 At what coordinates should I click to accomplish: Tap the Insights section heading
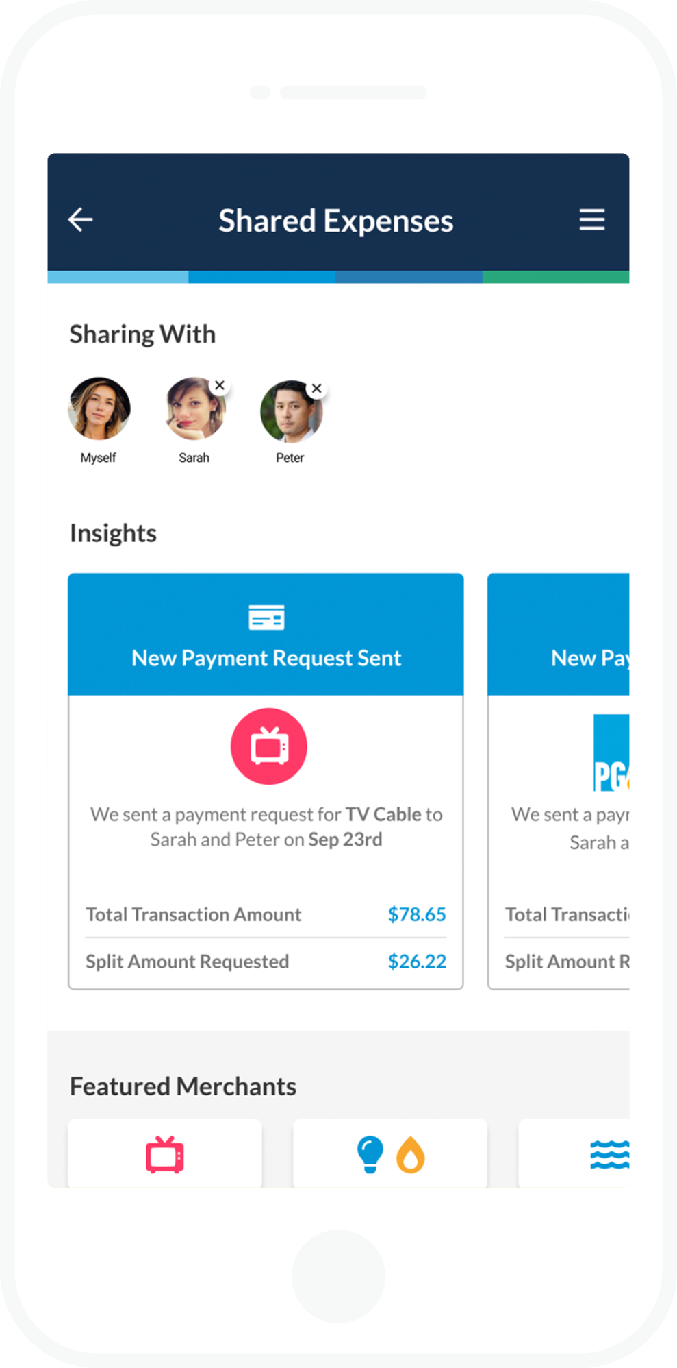click(113, 533)
